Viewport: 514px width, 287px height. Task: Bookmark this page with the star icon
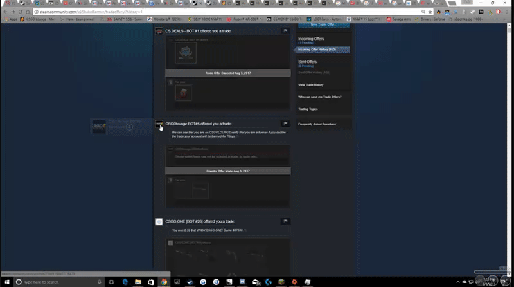pos(430,12)
